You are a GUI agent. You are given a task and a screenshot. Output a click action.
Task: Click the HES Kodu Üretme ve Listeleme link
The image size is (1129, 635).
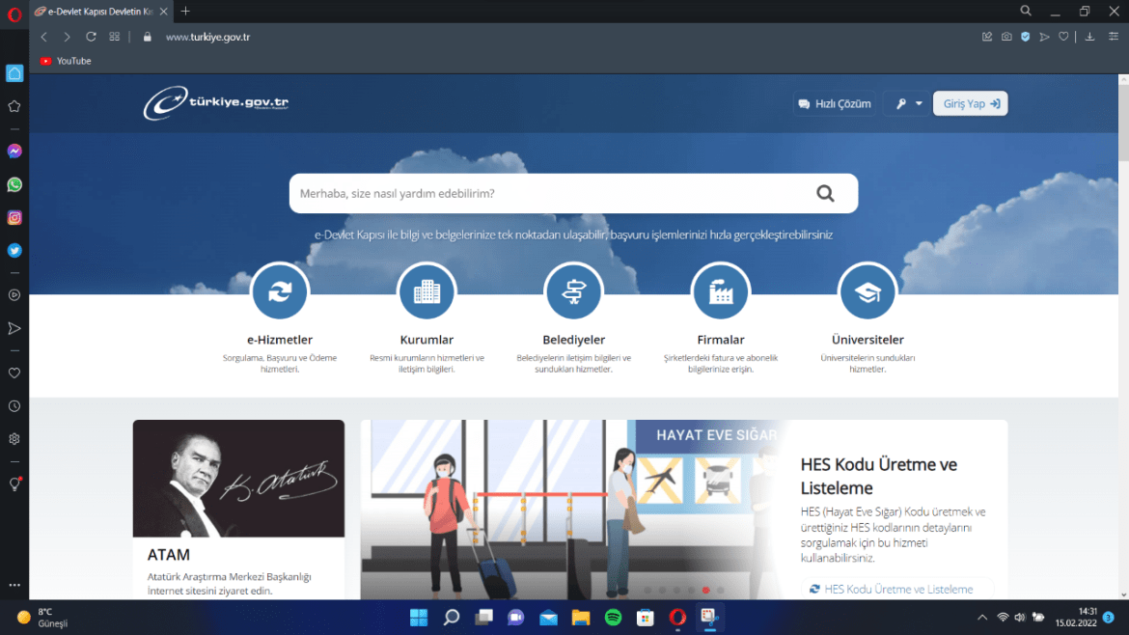coord(897,589)
